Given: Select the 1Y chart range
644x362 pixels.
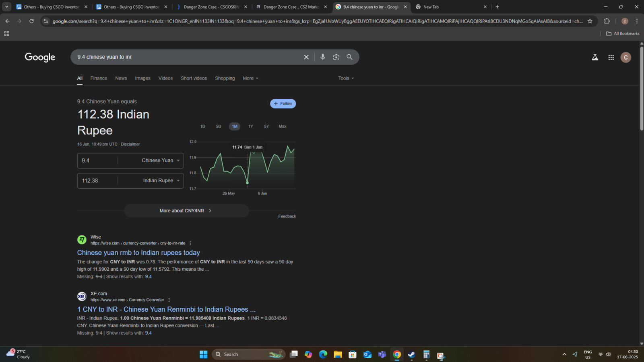Looking at the screenshot, I should pos(251,127).
